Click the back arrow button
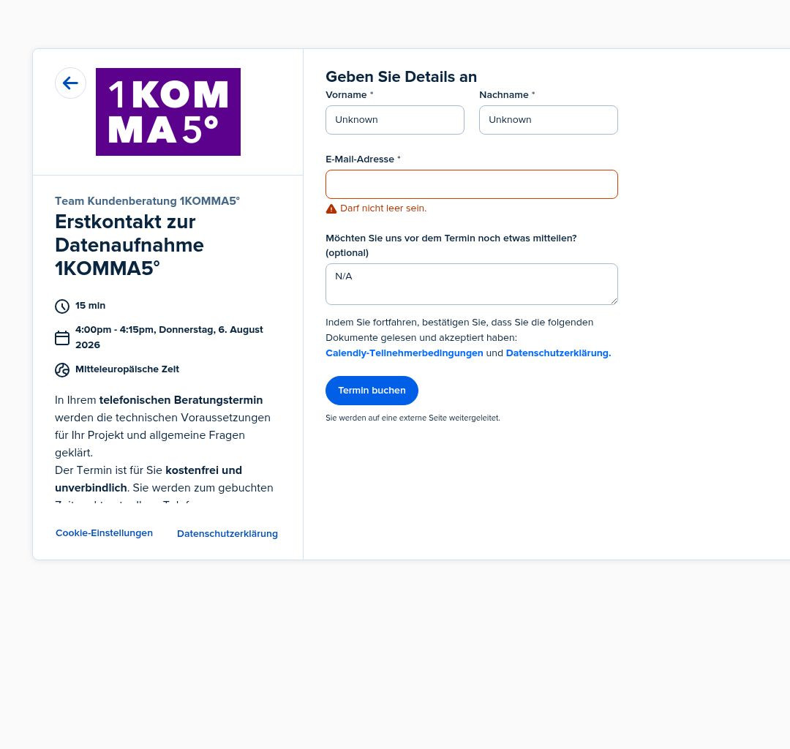 pos(70,83)
